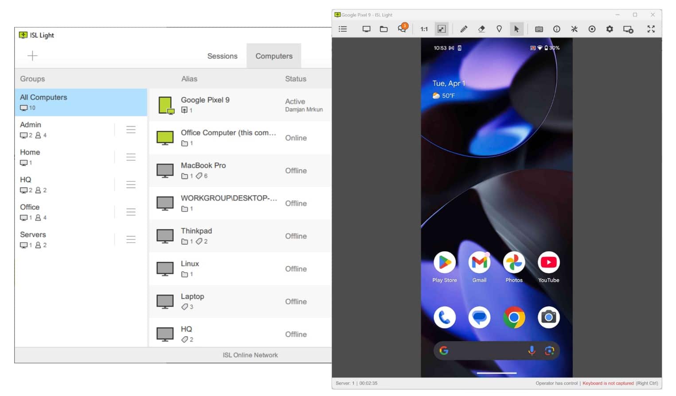Click the end-session monitor icon
This screenshot has width=676, height=396.
(628, 29)
